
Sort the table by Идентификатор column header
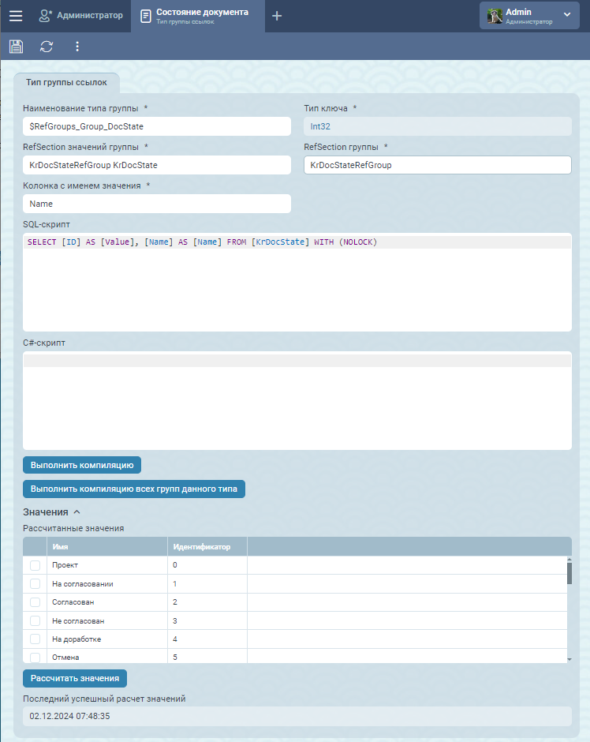(201, 546)
